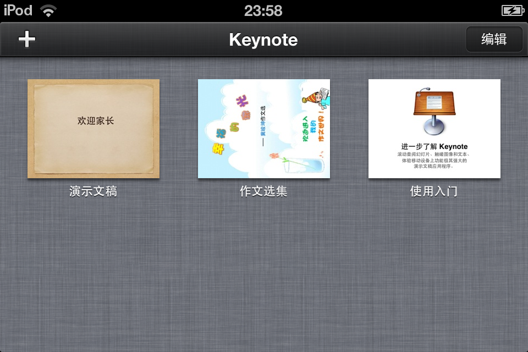The width and height of the screenshot is (528, 352).
Task: Tap the 23:58 clock in status bar
Action: pyautogui.click(x=263, y=11)
